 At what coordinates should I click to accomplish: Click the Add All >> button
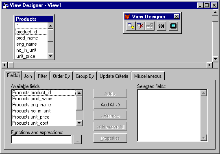click(x=110, y=105)
